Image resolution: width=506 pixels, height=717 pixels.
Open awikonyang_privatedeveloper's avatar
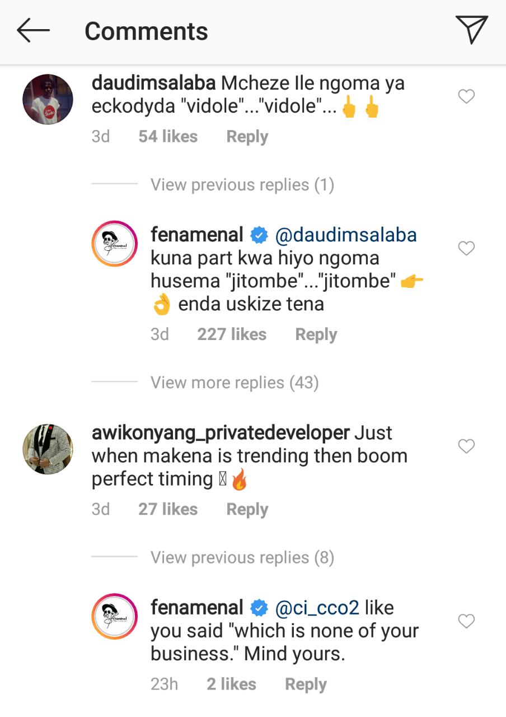[x=48, y=449]
